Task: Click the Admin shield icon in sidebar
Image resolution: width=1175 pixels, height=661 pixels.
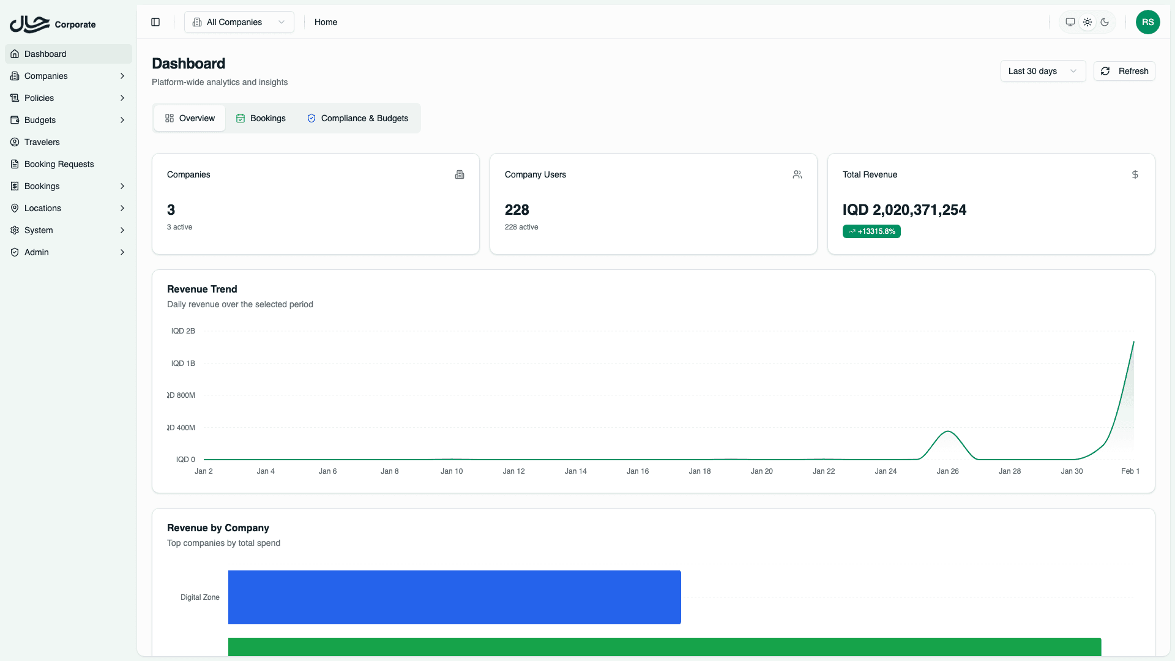Action: tap(15, 252)
